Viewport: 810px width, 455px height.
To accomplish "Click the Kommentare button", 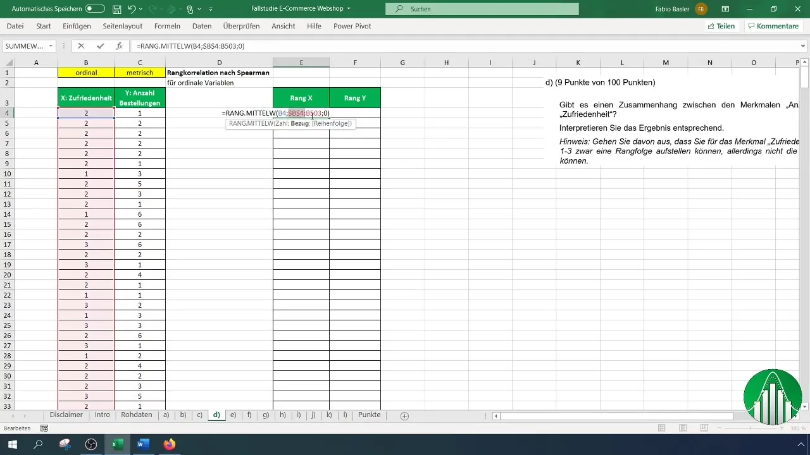I will tap(773, 26).
